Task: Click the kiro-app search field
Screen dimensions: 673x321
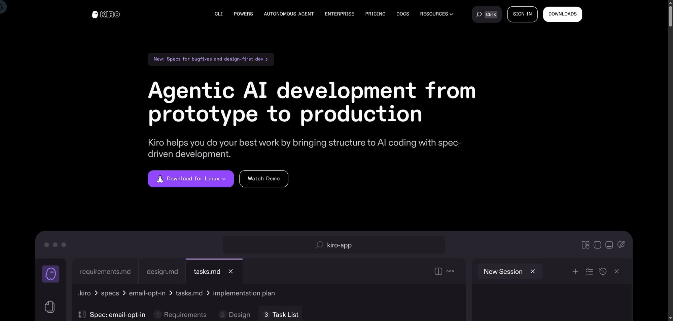Action: pos(333,245)
